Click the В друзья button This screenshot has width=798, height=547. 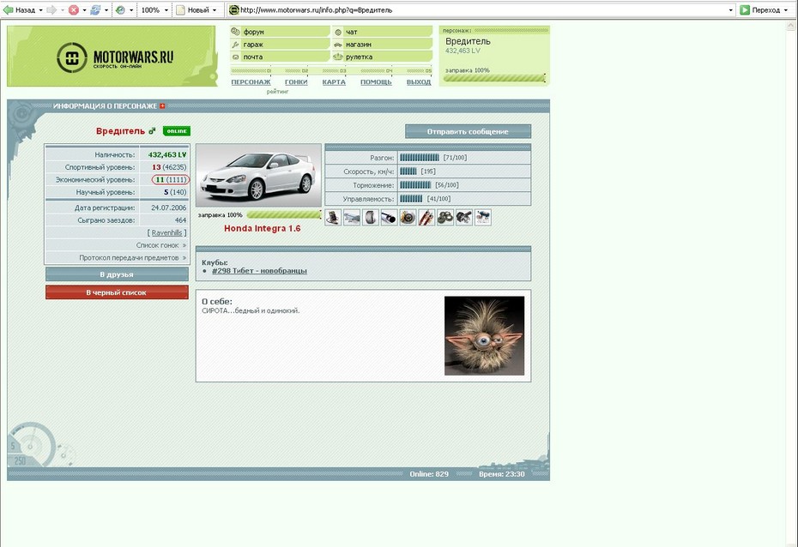coord(117,274)
